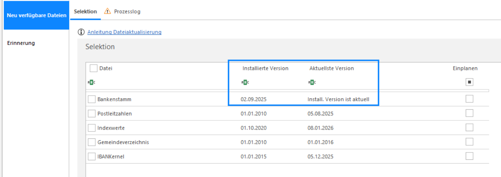Sort by the Datei column header

[106, 68]
